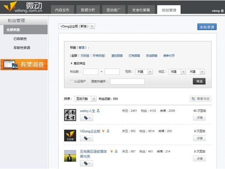The width and height of the screenshot is (225, 169).
Task: Click the orange V badge beside VDong企业版
Action: pos(103,131)
